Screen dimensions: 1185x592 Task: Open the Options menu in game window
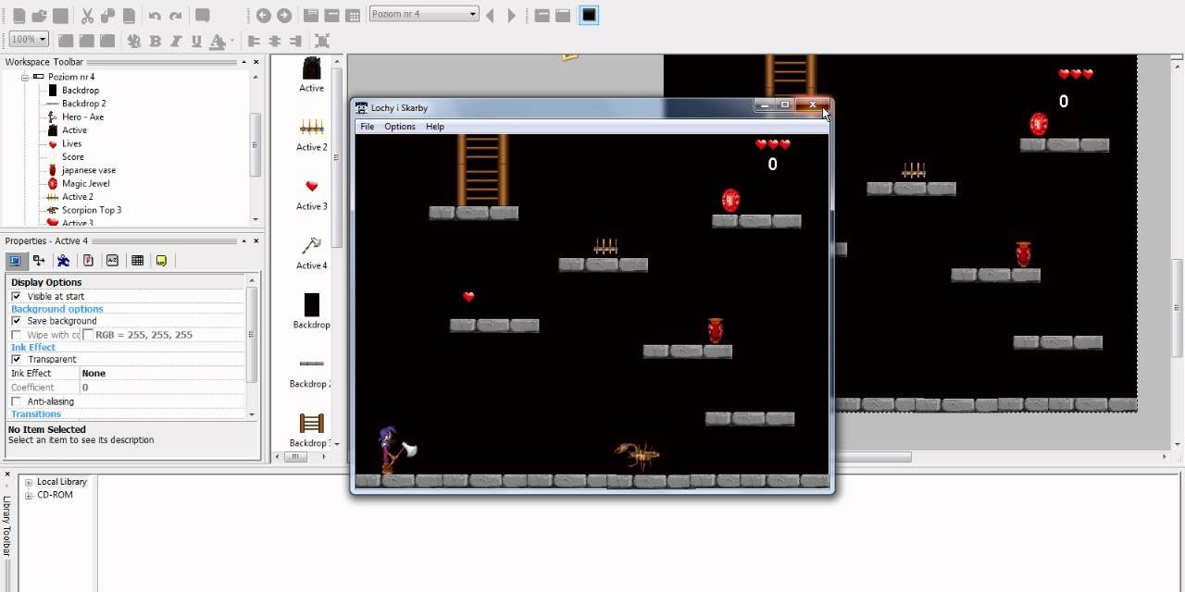[x=400, y=127]
